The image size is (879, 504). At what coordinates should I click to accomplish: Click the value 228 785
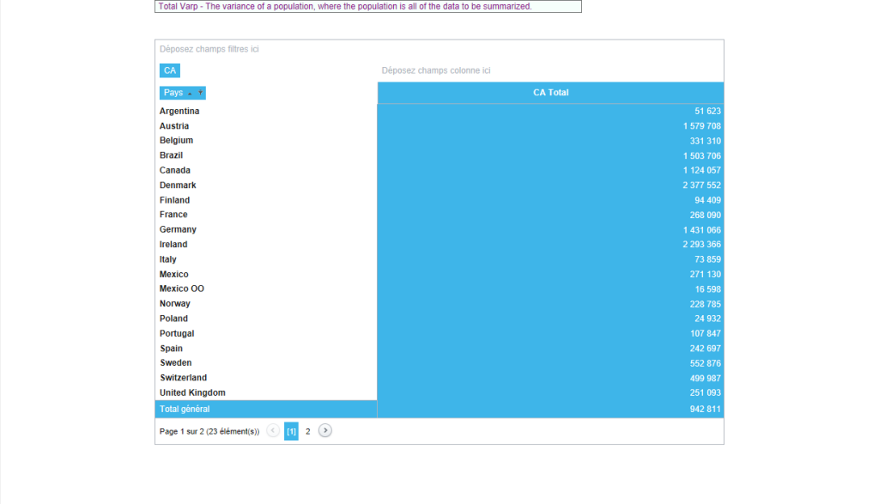point(706,304)
